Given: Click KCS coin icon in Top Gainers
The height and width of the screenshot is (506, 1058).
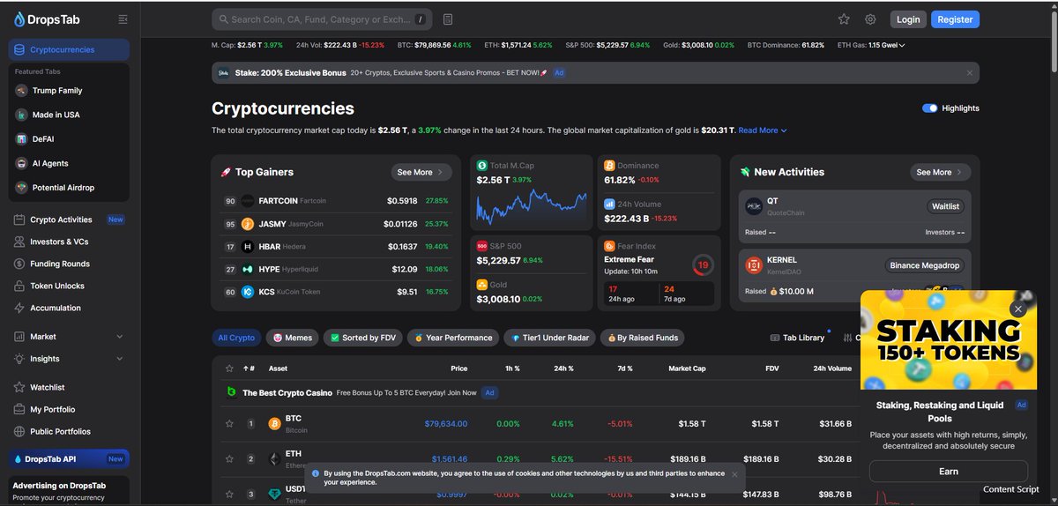Looking at the screenshot, I should (x=248, y=292).
